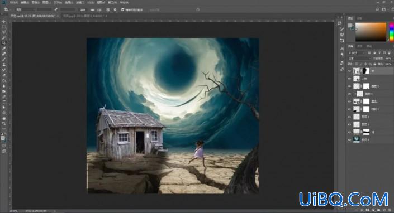Viewport: 394px width, 213px height.
Task: Select the Magic Wand tool
Action: (x=4, y=37)
